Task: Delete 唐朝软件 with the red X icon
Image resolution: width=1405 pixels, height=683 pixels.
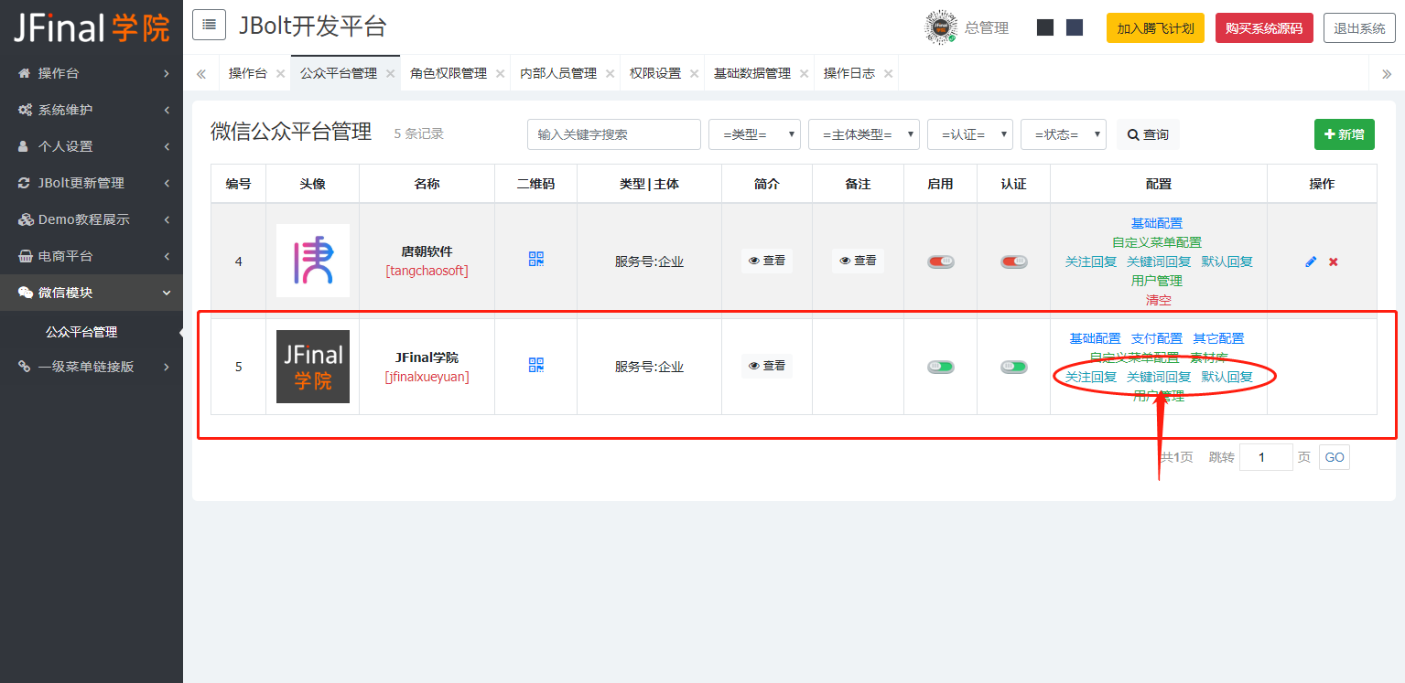Action: pos(1334,261)
